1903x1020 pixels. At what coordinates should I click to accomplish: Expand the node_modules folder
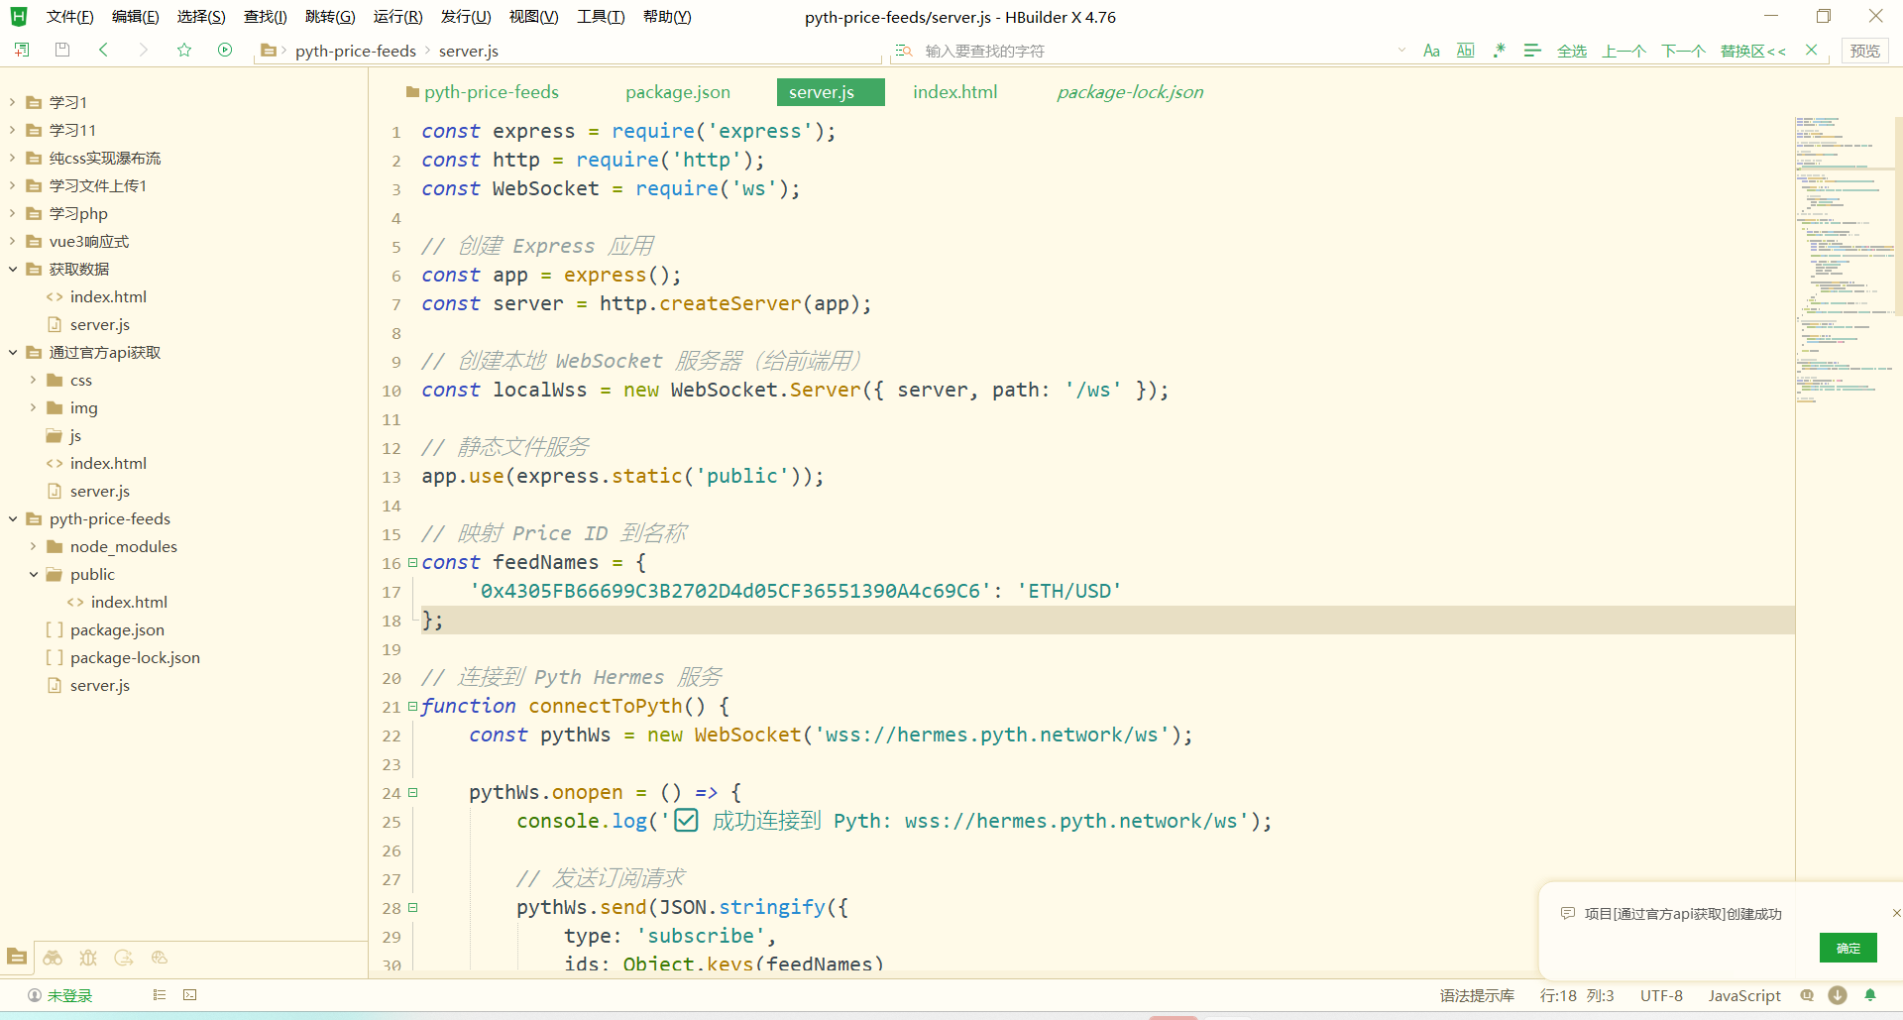(34, 546)
